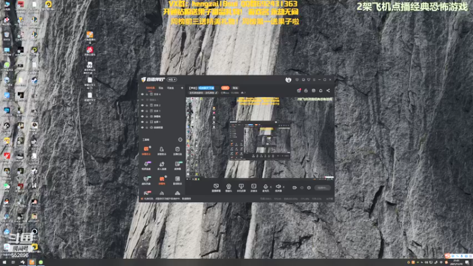This screenshot has height=266, width=473.
Task: Add a multimedia source from the bottom bar
Action: (254, 187)
